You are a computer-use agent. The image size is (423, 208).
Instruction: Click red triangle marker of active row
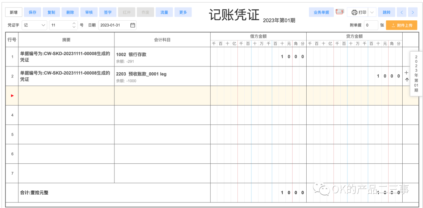pos(12,96)
